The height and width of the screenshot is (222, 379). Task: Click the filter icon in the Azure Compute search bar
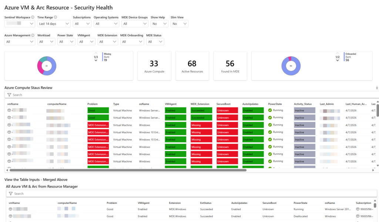pos(9,95)
